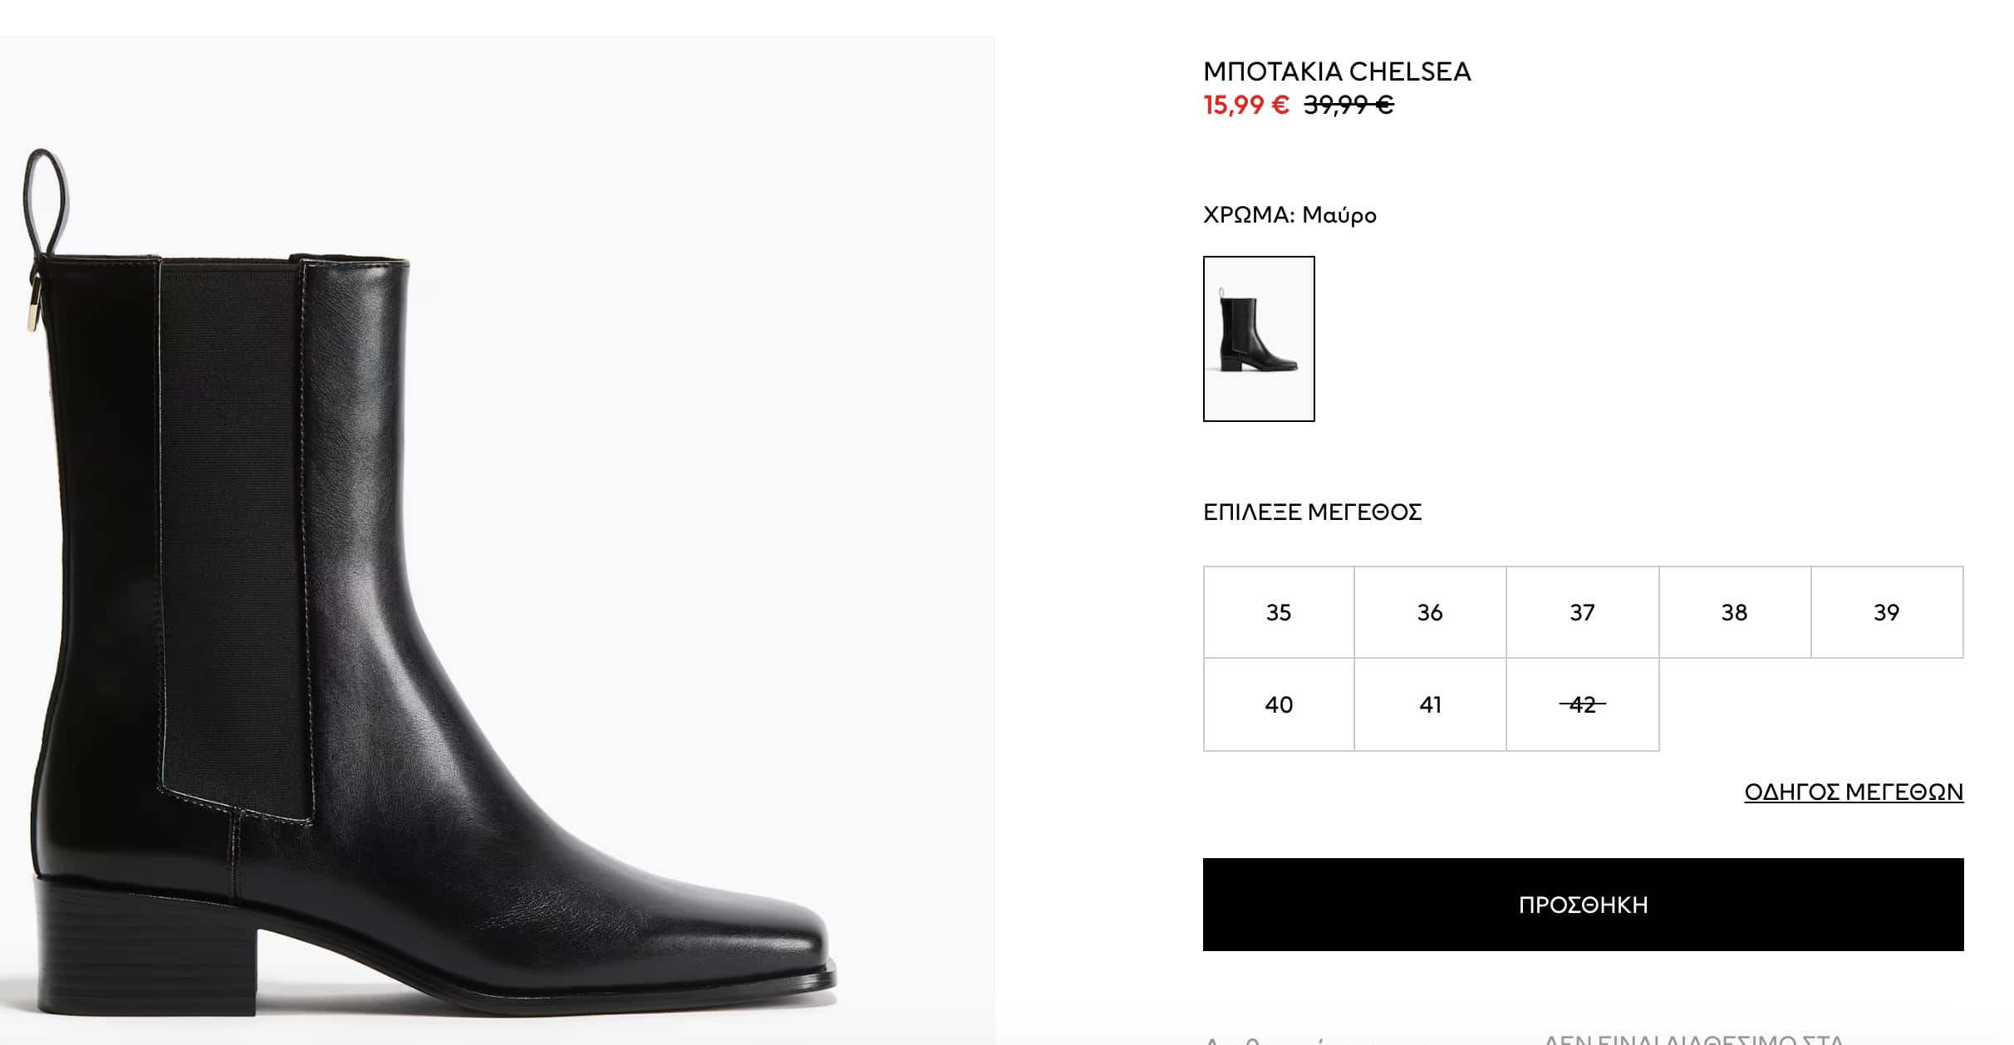Click the red sale price 15,99 €
Viewport: 2014px width, 1045px height.
pyautogui.click(x=1245, y=105)
